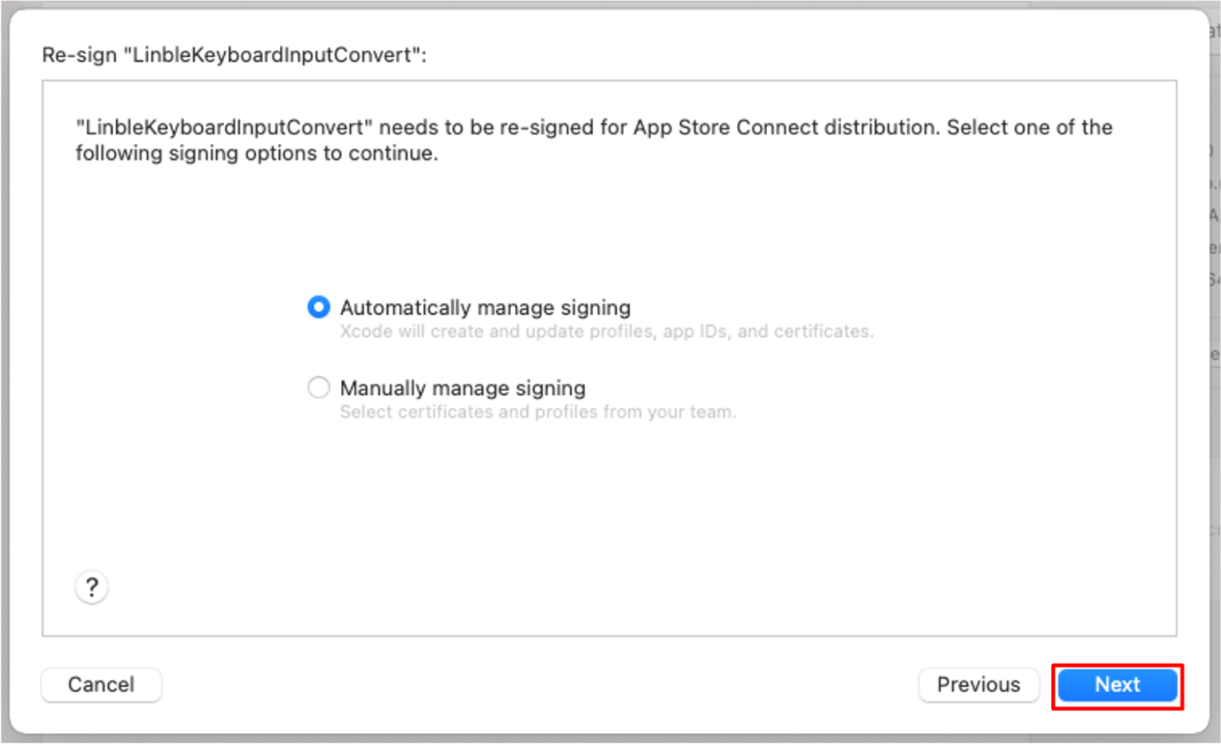The image size is (1221, 744).
Task: Click the "Automatically manage signing" label text
Action: pos(485,307)
